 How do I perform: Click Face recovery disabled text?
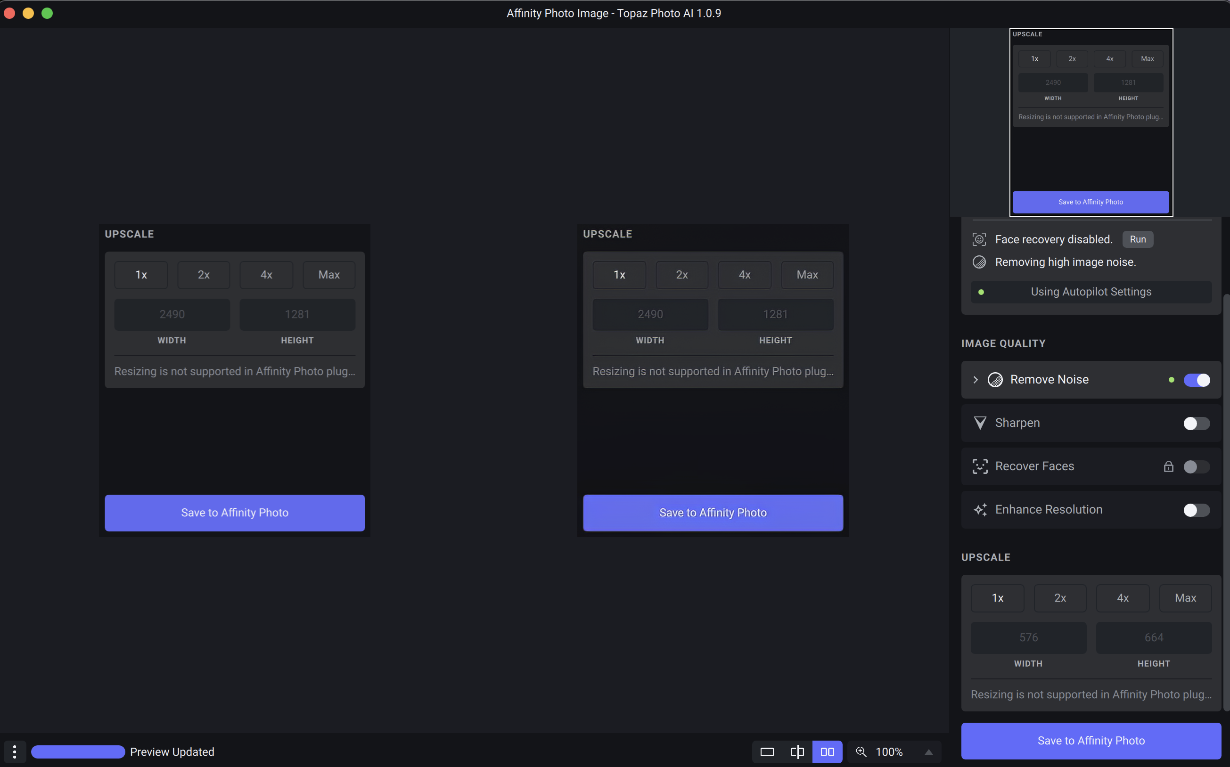click(x=1053, y=239)
